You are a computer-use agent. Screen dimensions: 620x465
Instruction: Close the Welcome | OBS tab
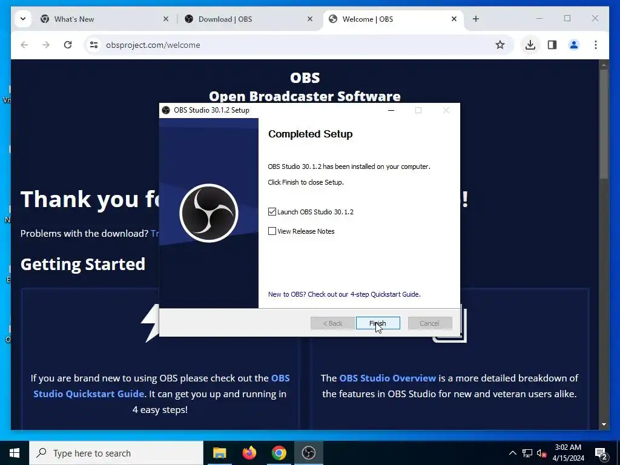click(454, 19)
